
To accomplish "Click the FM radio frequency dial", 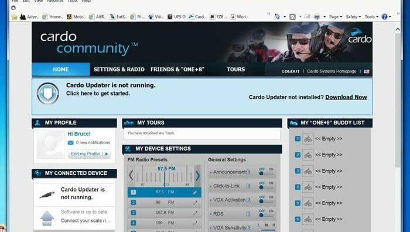I will (165, 176).
